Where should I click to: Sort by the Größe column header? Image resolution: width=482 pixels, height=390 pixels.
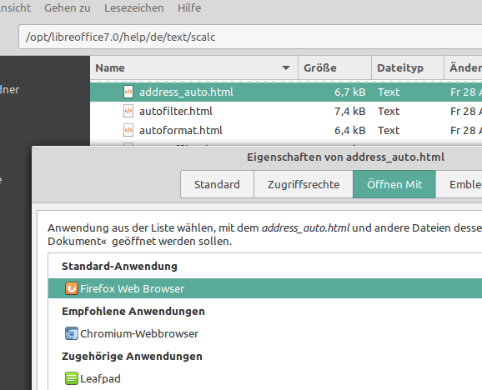click(334, 67)
